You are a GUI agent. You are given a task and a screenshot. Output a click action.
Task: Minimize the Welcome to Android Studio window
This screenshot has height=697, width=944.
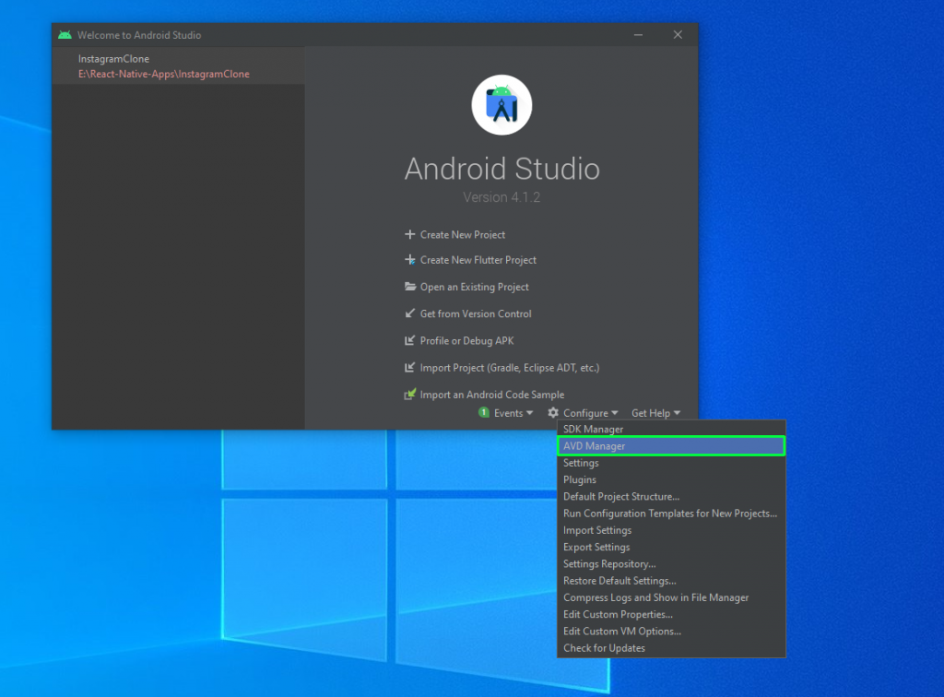638,35
